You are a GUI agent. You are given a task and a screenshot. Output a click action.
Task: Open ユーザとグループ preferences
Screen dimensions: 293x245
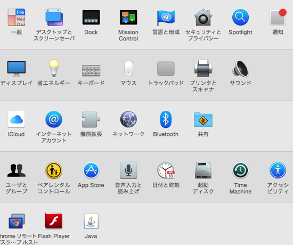point(17,170)
